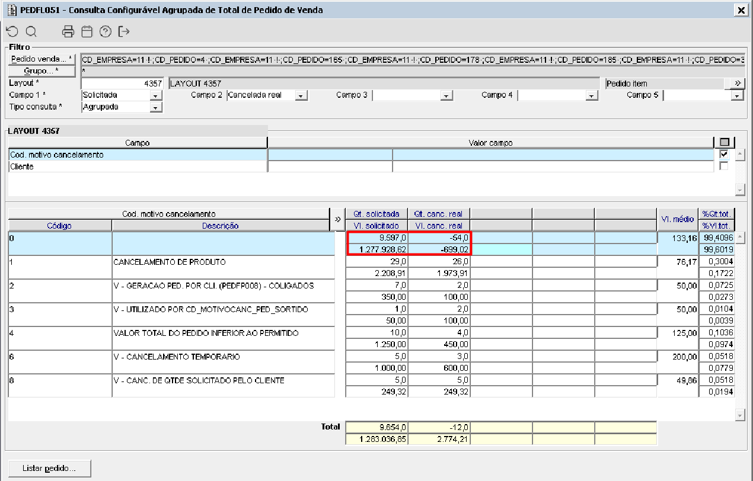Click the Vl. médio value 133,16
This screenshot has height=481, width=753.
tap(678, 238)
